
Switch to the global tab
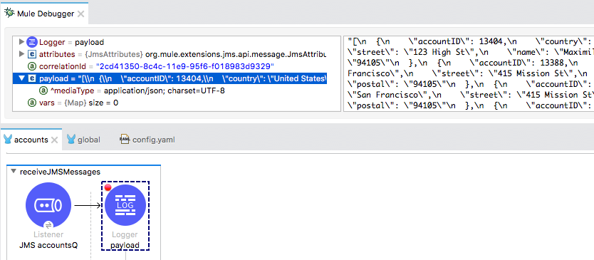point(84,140)
